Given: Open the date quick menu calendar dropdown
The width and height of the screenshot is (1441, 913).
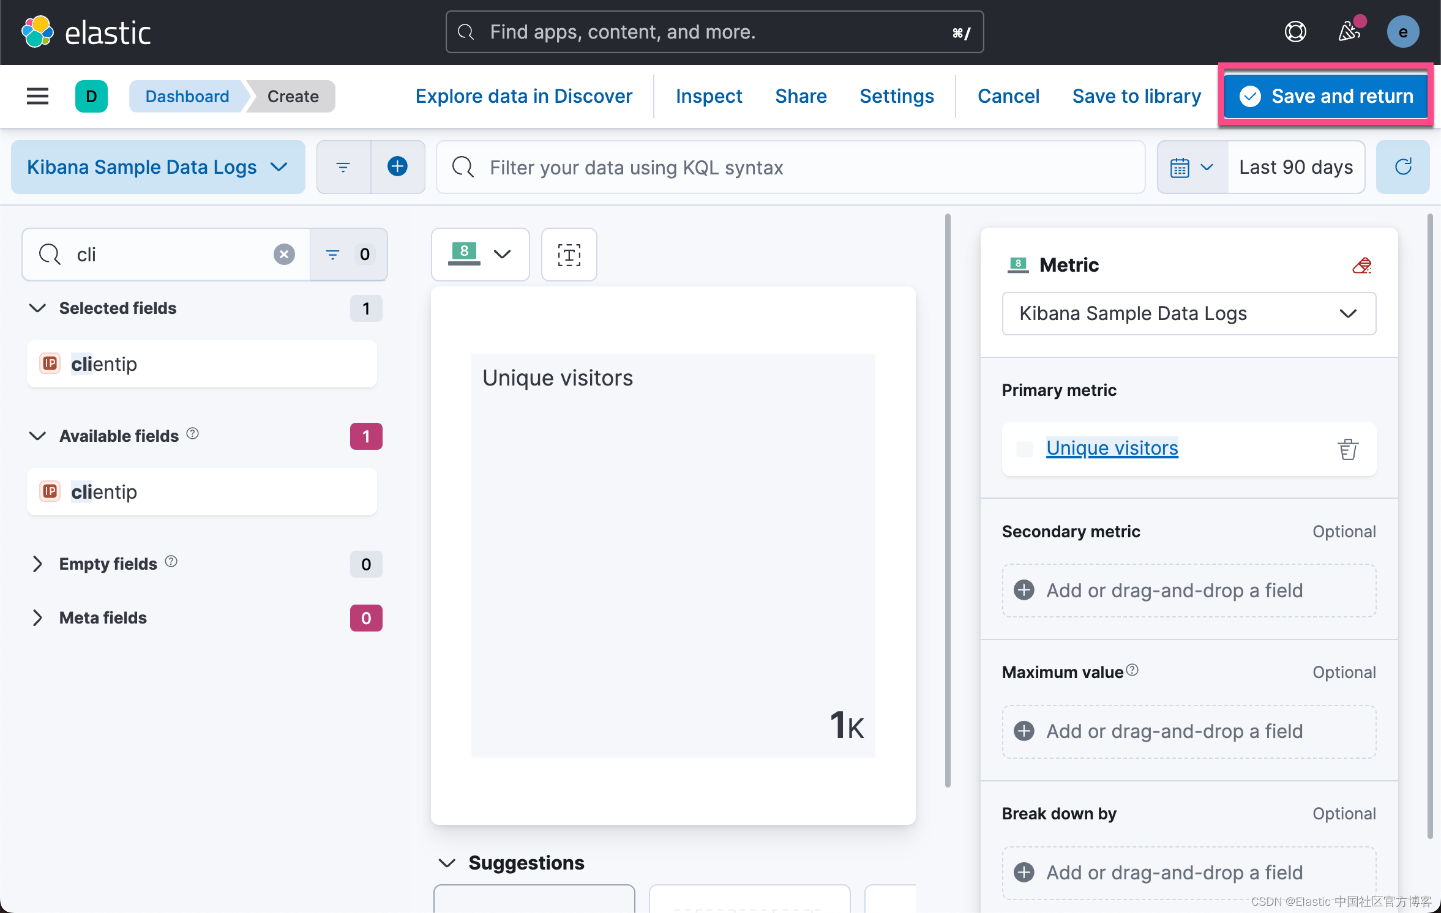Looking at the screenshot, I should [x=1192, y=167].
